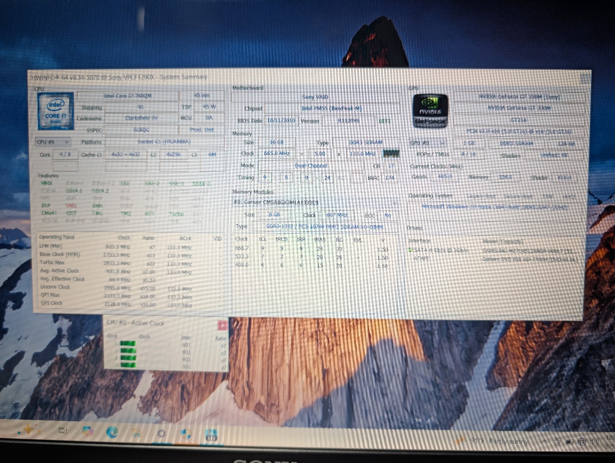Open Microsoft Edge from the taskbar
Screen dimensions: 615x463
coord(112,432)
